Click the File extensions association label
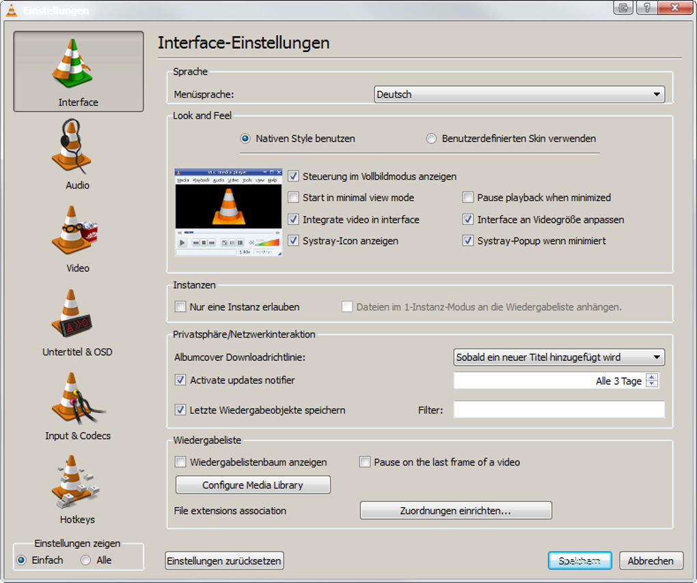The height and width of the screenshot is (583, 697). [230, 511]
